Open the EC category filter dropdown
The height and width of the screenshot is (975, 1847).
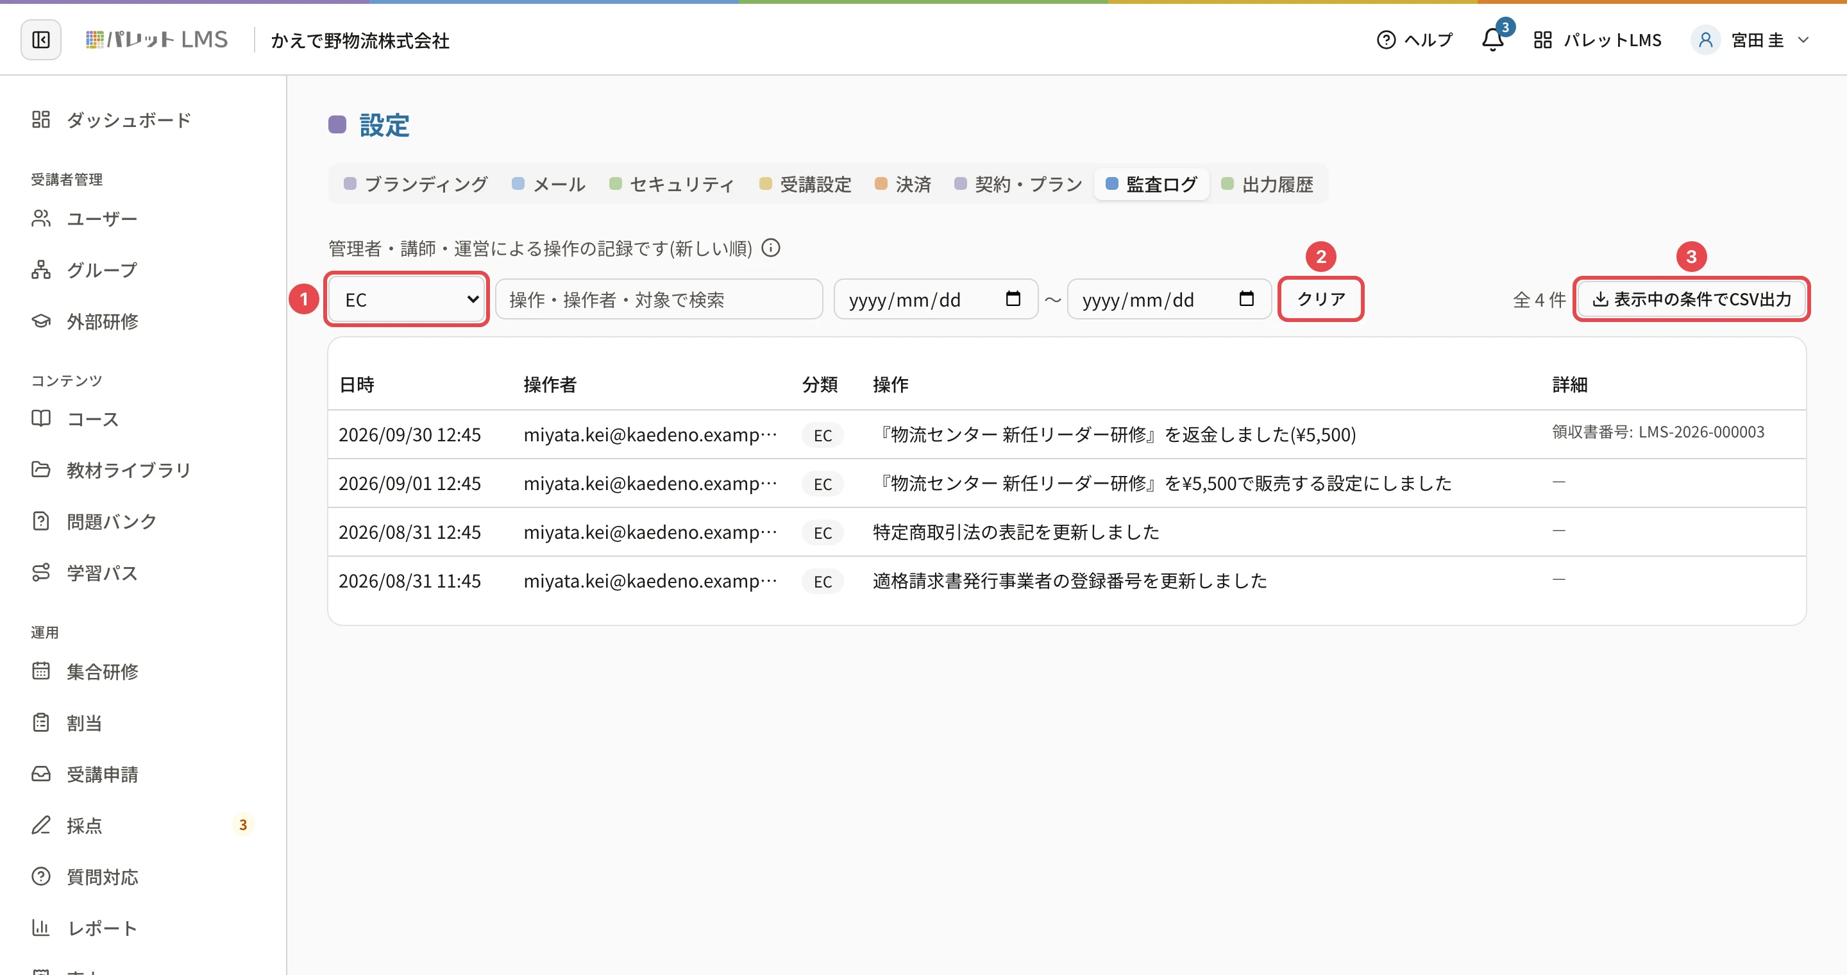click(407, 300)
